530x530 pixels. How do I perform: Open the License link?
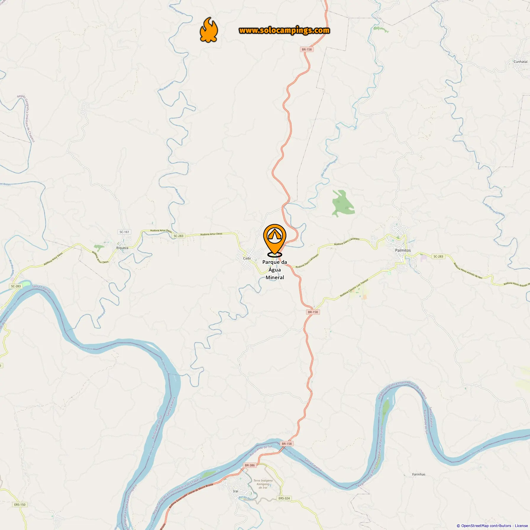point(521,526)
